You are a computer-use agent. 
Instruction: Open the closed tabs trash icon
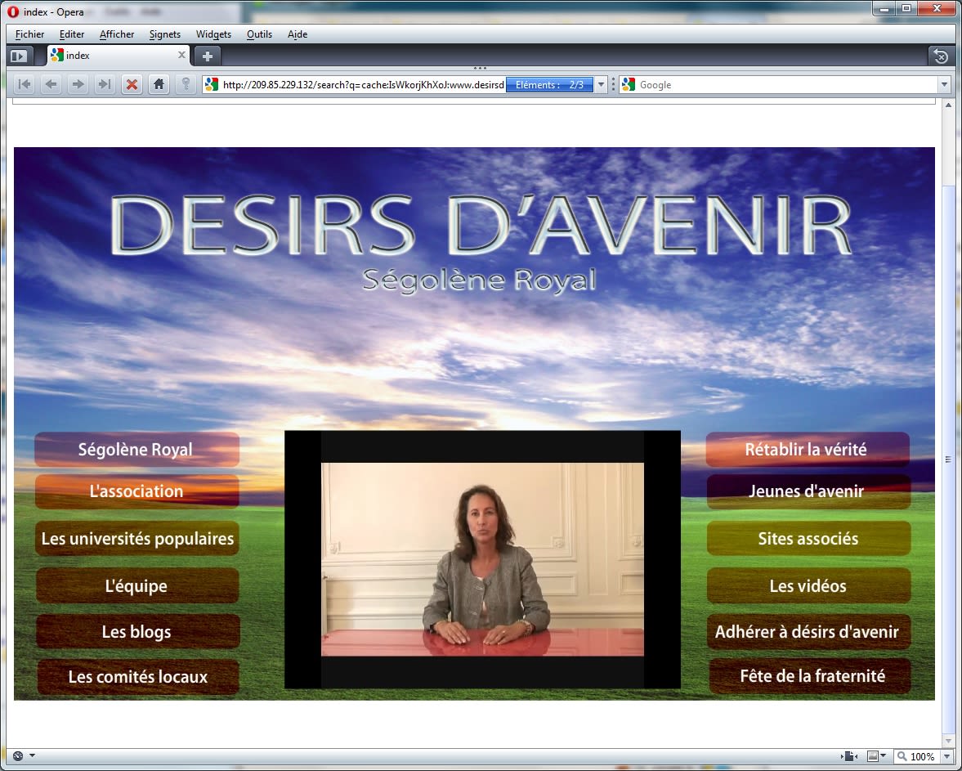tap(941, 56)
